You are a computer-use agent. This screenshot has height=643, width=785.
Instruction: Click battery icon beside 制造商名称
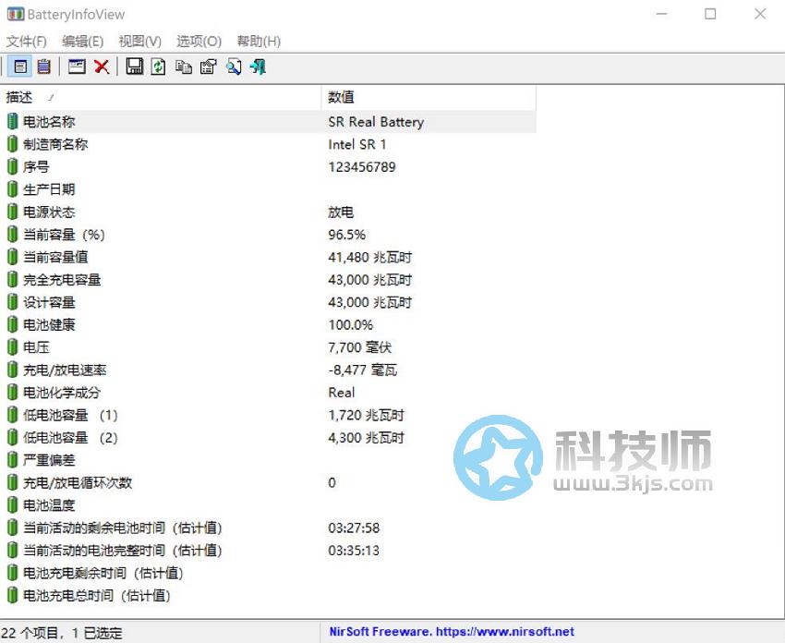pyautogui.click(x=13, y=144)
